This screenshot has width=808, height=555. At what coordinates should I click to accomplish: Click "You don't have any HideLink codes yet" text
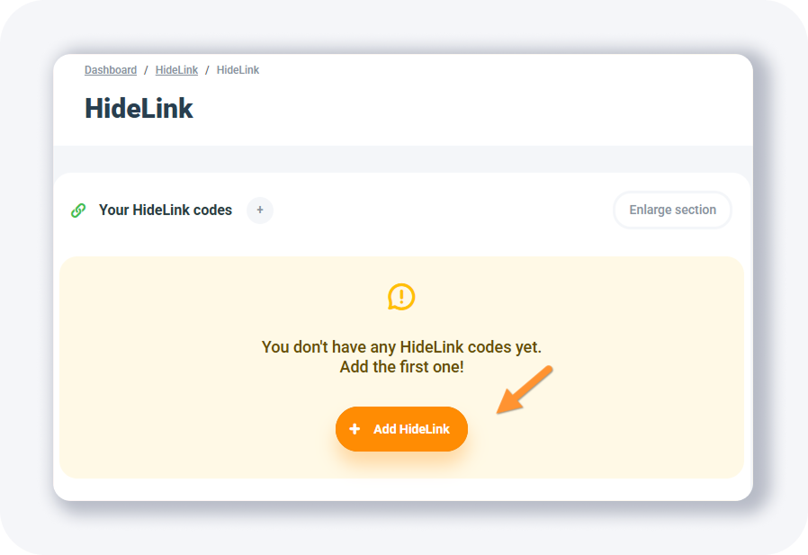coord(401,346)
